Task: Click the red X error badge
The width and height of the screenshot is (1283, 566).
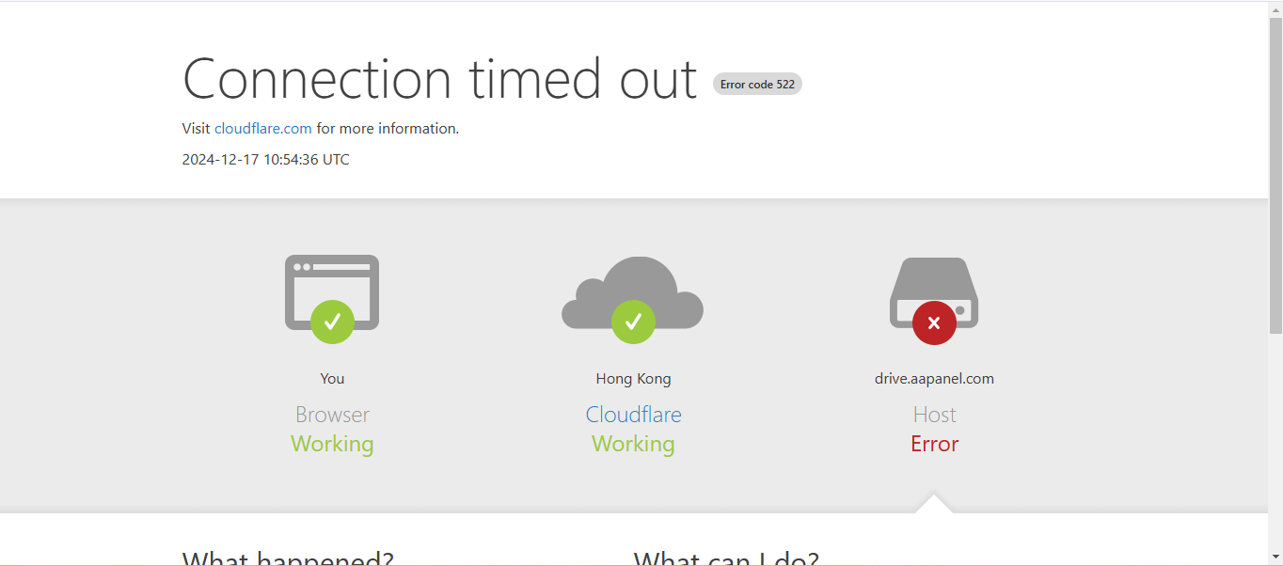Action: coord(934,322)
